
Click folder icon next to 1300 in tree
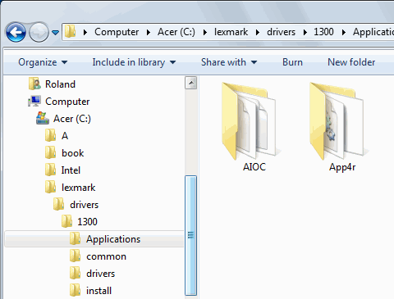tap(67, 221)
